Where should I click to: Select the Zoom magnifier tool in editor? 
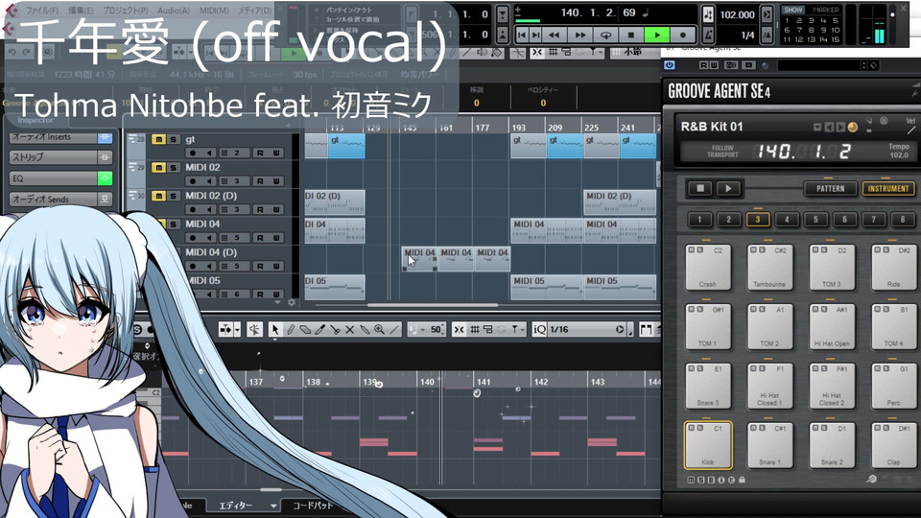click(380, 329)
